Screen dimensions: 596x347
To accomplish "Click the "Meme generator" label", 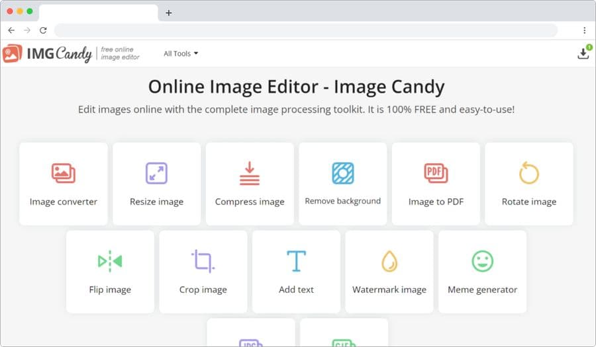I will 483,289.
